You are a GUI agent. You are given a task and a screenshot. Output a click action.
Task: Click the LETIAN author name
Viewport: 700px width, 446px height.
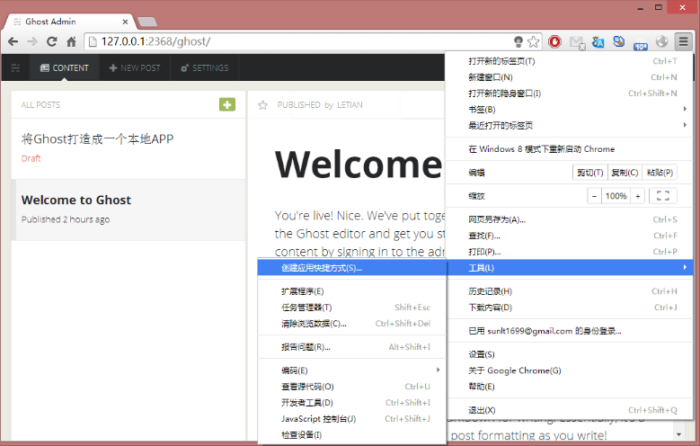(350, 105)
